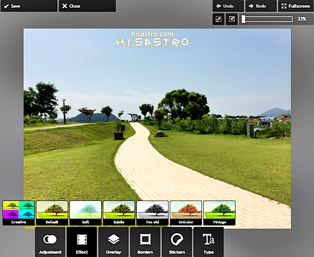Screen dimensions: 314x257
Task: Open the Overlay tool
Action: pyautogui.click(x=113, y=242)
